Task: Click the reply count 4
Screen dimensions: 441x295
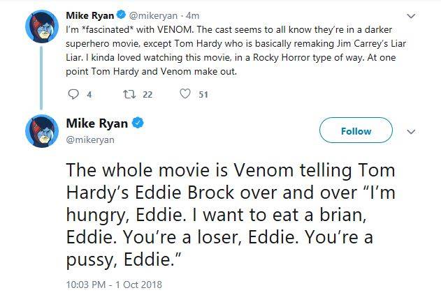Action: tap(90, 96)
